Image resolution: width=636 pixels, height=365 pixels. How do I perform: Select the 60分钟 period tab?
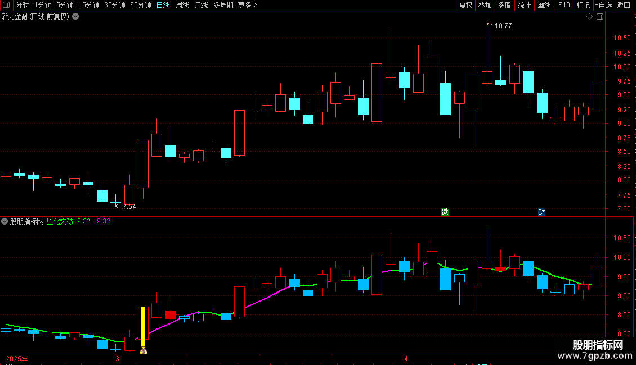coord(140,5)
